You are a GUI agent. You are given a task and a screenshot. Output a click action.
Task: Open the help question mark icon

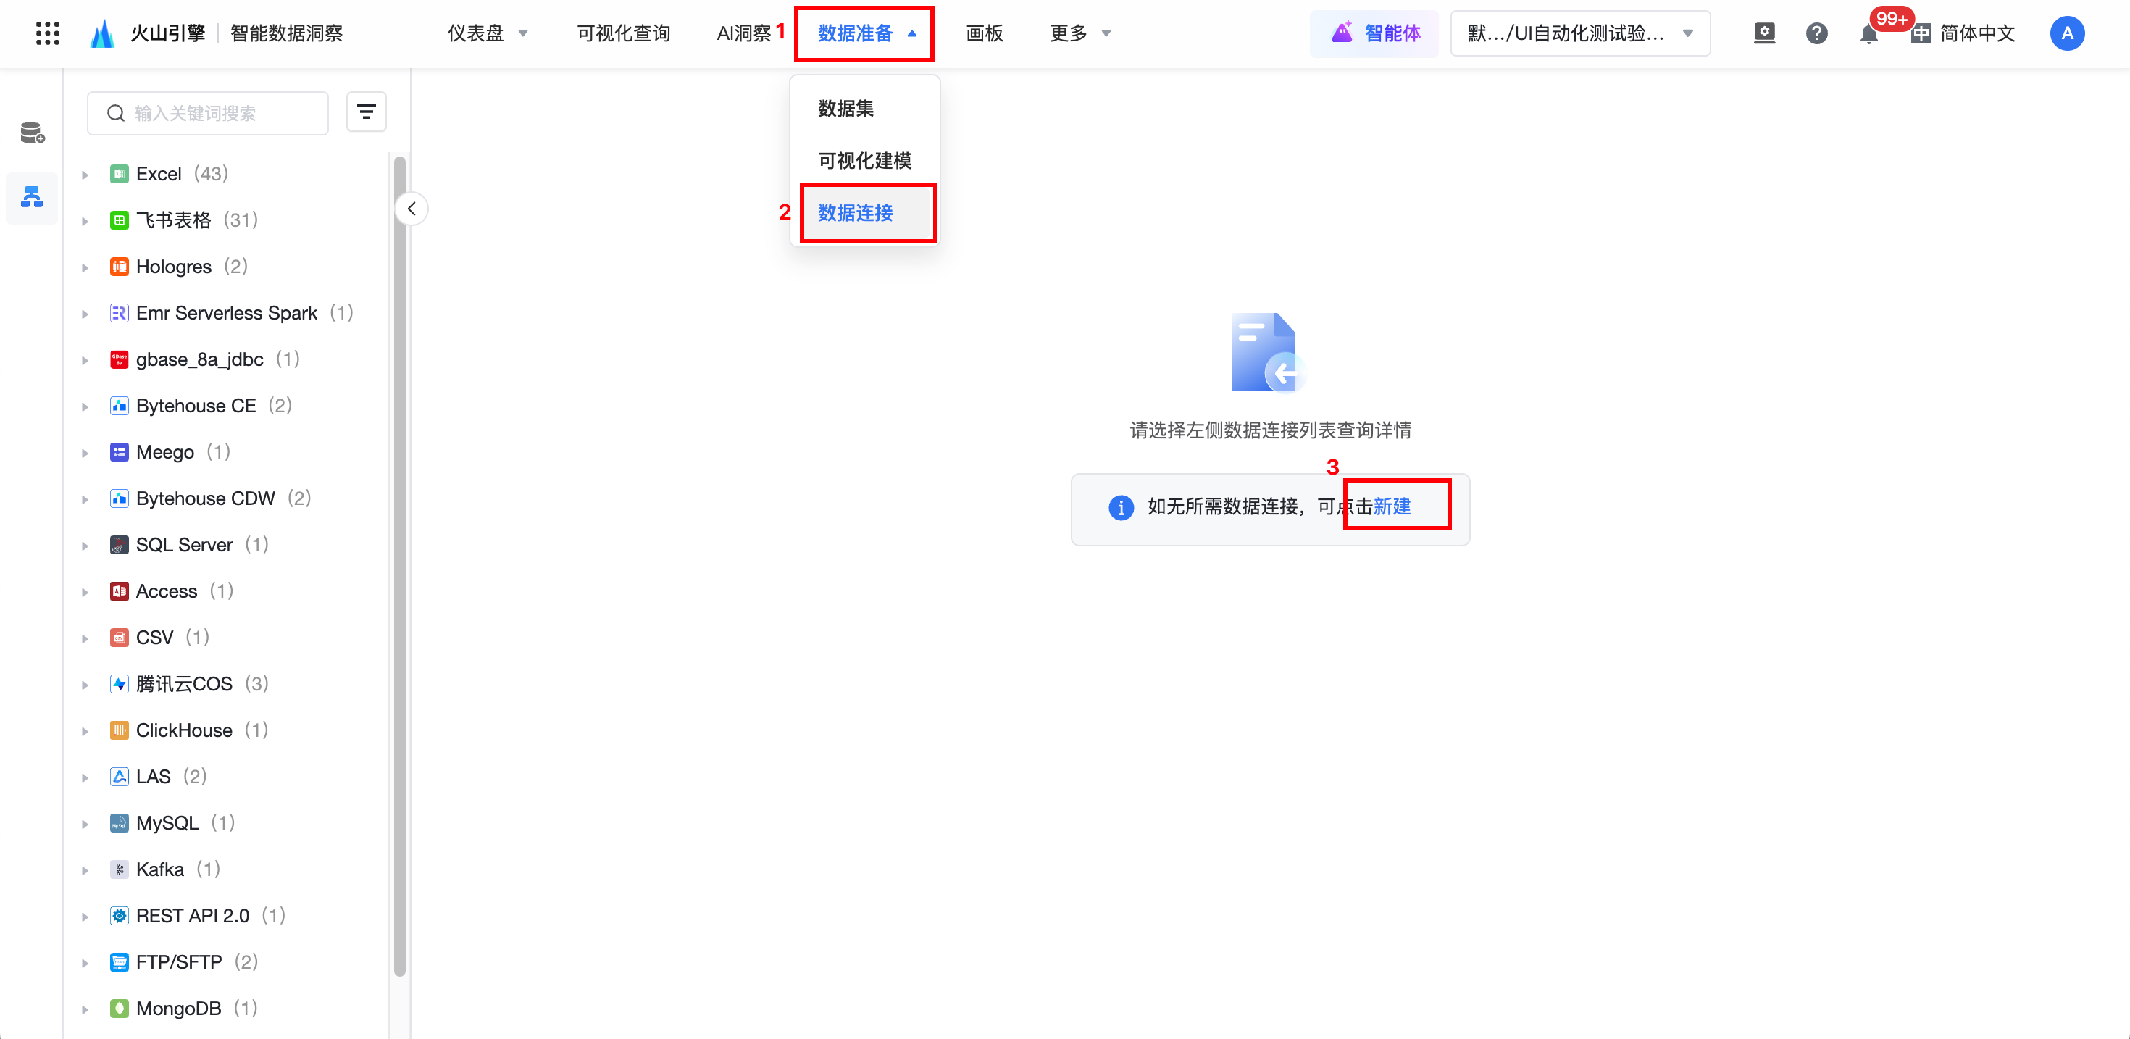1816,33
